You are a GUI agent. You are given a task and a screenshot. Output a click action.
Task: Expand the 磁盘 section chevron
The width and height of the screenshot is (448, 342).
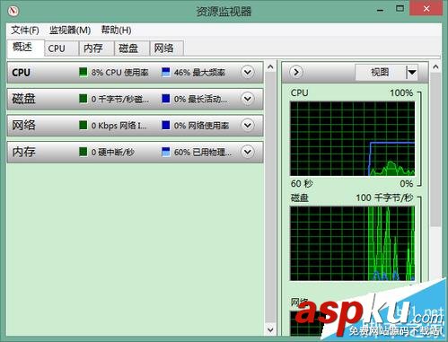tap(248, 99)
